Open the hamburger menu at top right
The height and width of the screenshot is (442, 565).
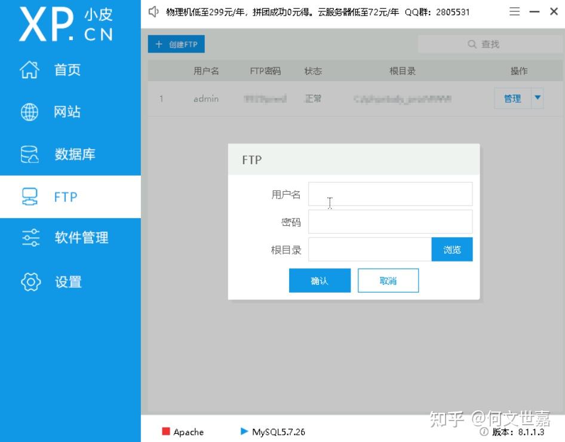(514, 11)
